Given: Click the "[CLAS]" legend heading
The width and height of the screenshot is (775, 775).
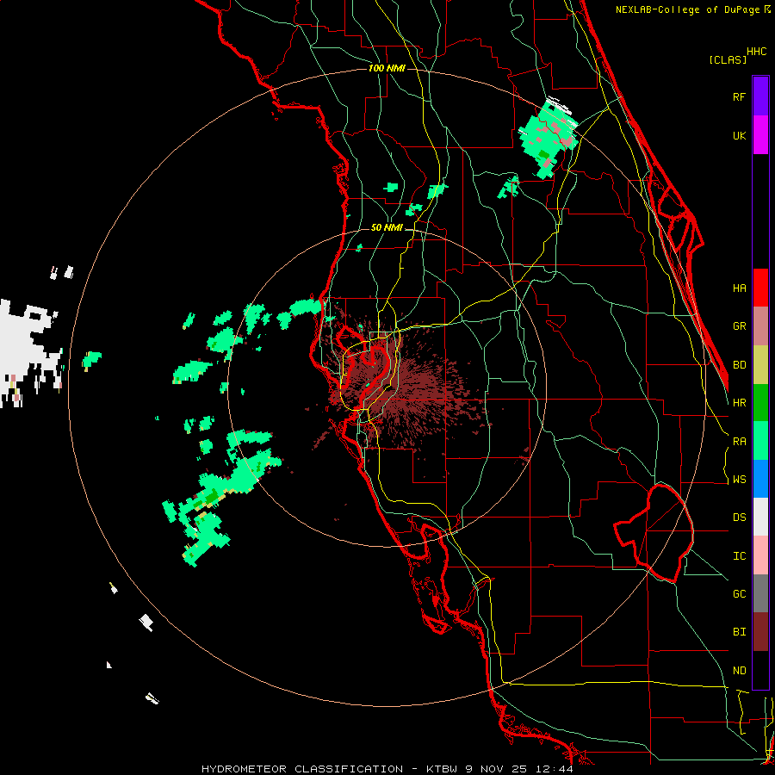Looking at the screenshot, I should 728,59.
